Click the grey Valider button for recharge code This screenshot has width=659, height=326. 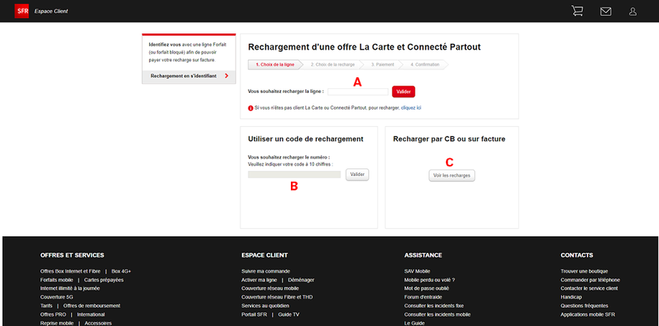(357, 175)
